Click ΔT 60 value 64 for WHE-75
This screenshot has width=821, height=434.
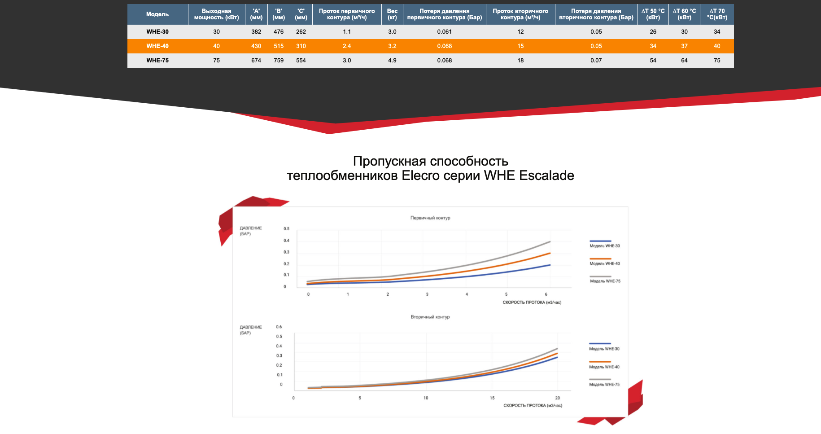point(684,61)
